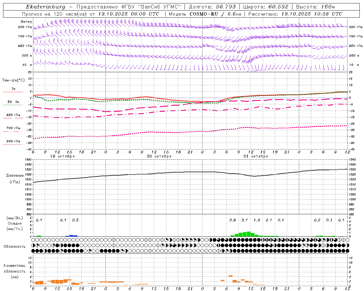Viewport: 364px width, 291px height.
Task: Click the "Осадки" precipitation panel label
Action: [x=15, y=223]
